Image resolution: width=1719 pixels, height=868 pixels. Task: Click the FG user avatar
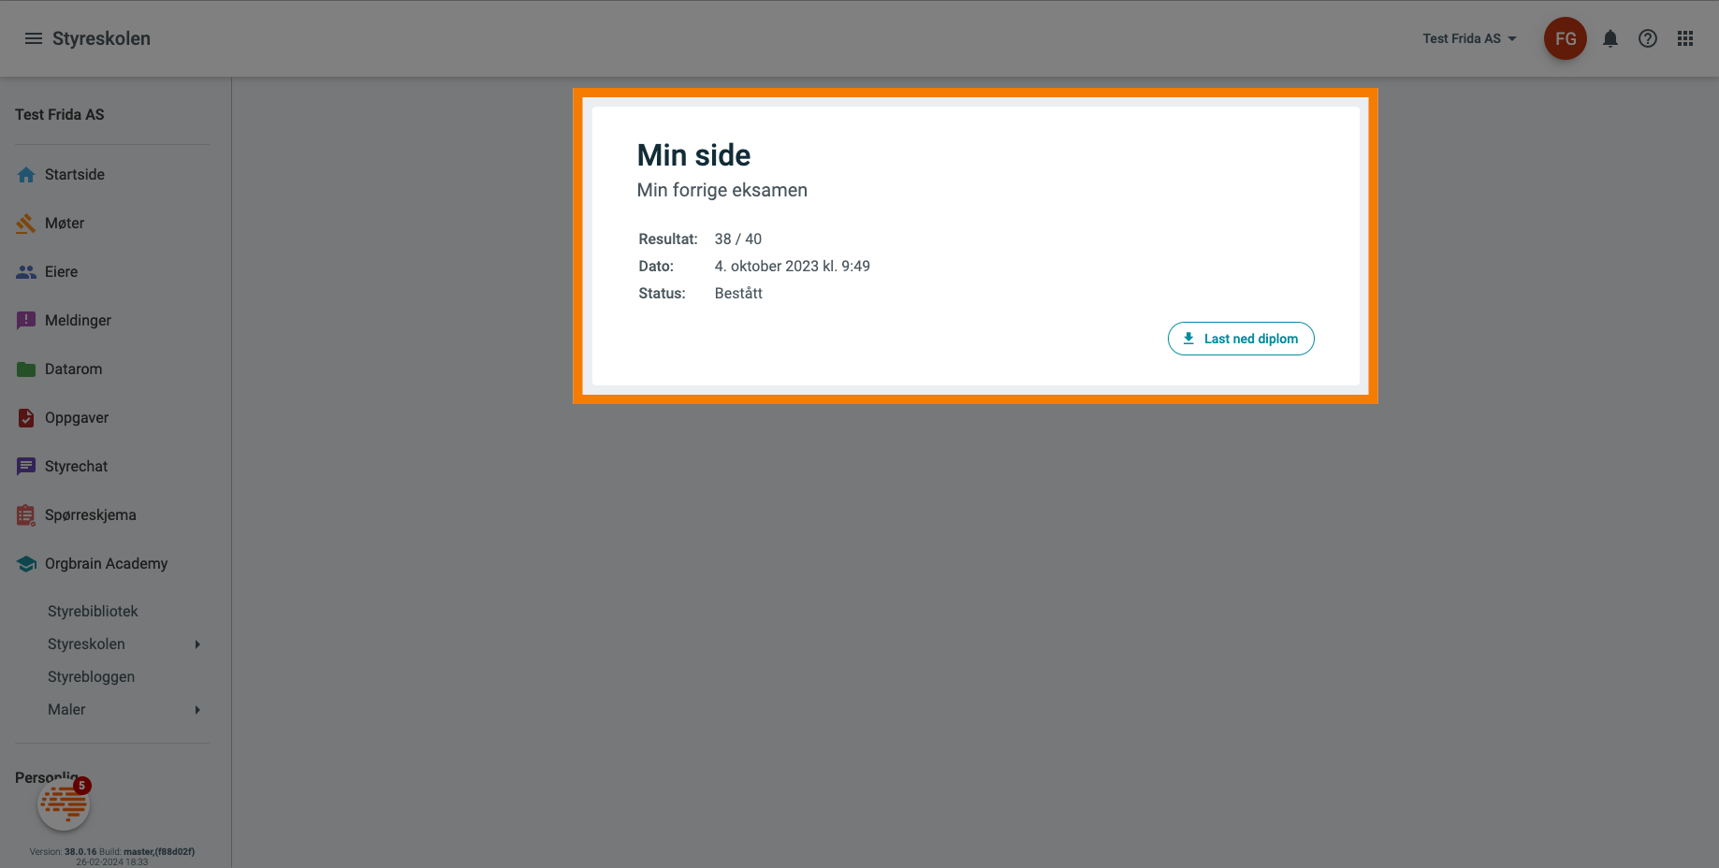(x=1566, y=38)
